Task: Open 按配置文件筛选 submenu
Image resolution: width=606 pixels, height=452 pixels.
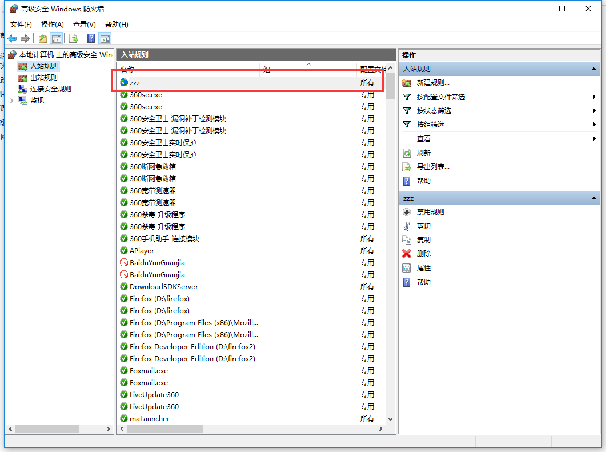Action: point(499,97)
